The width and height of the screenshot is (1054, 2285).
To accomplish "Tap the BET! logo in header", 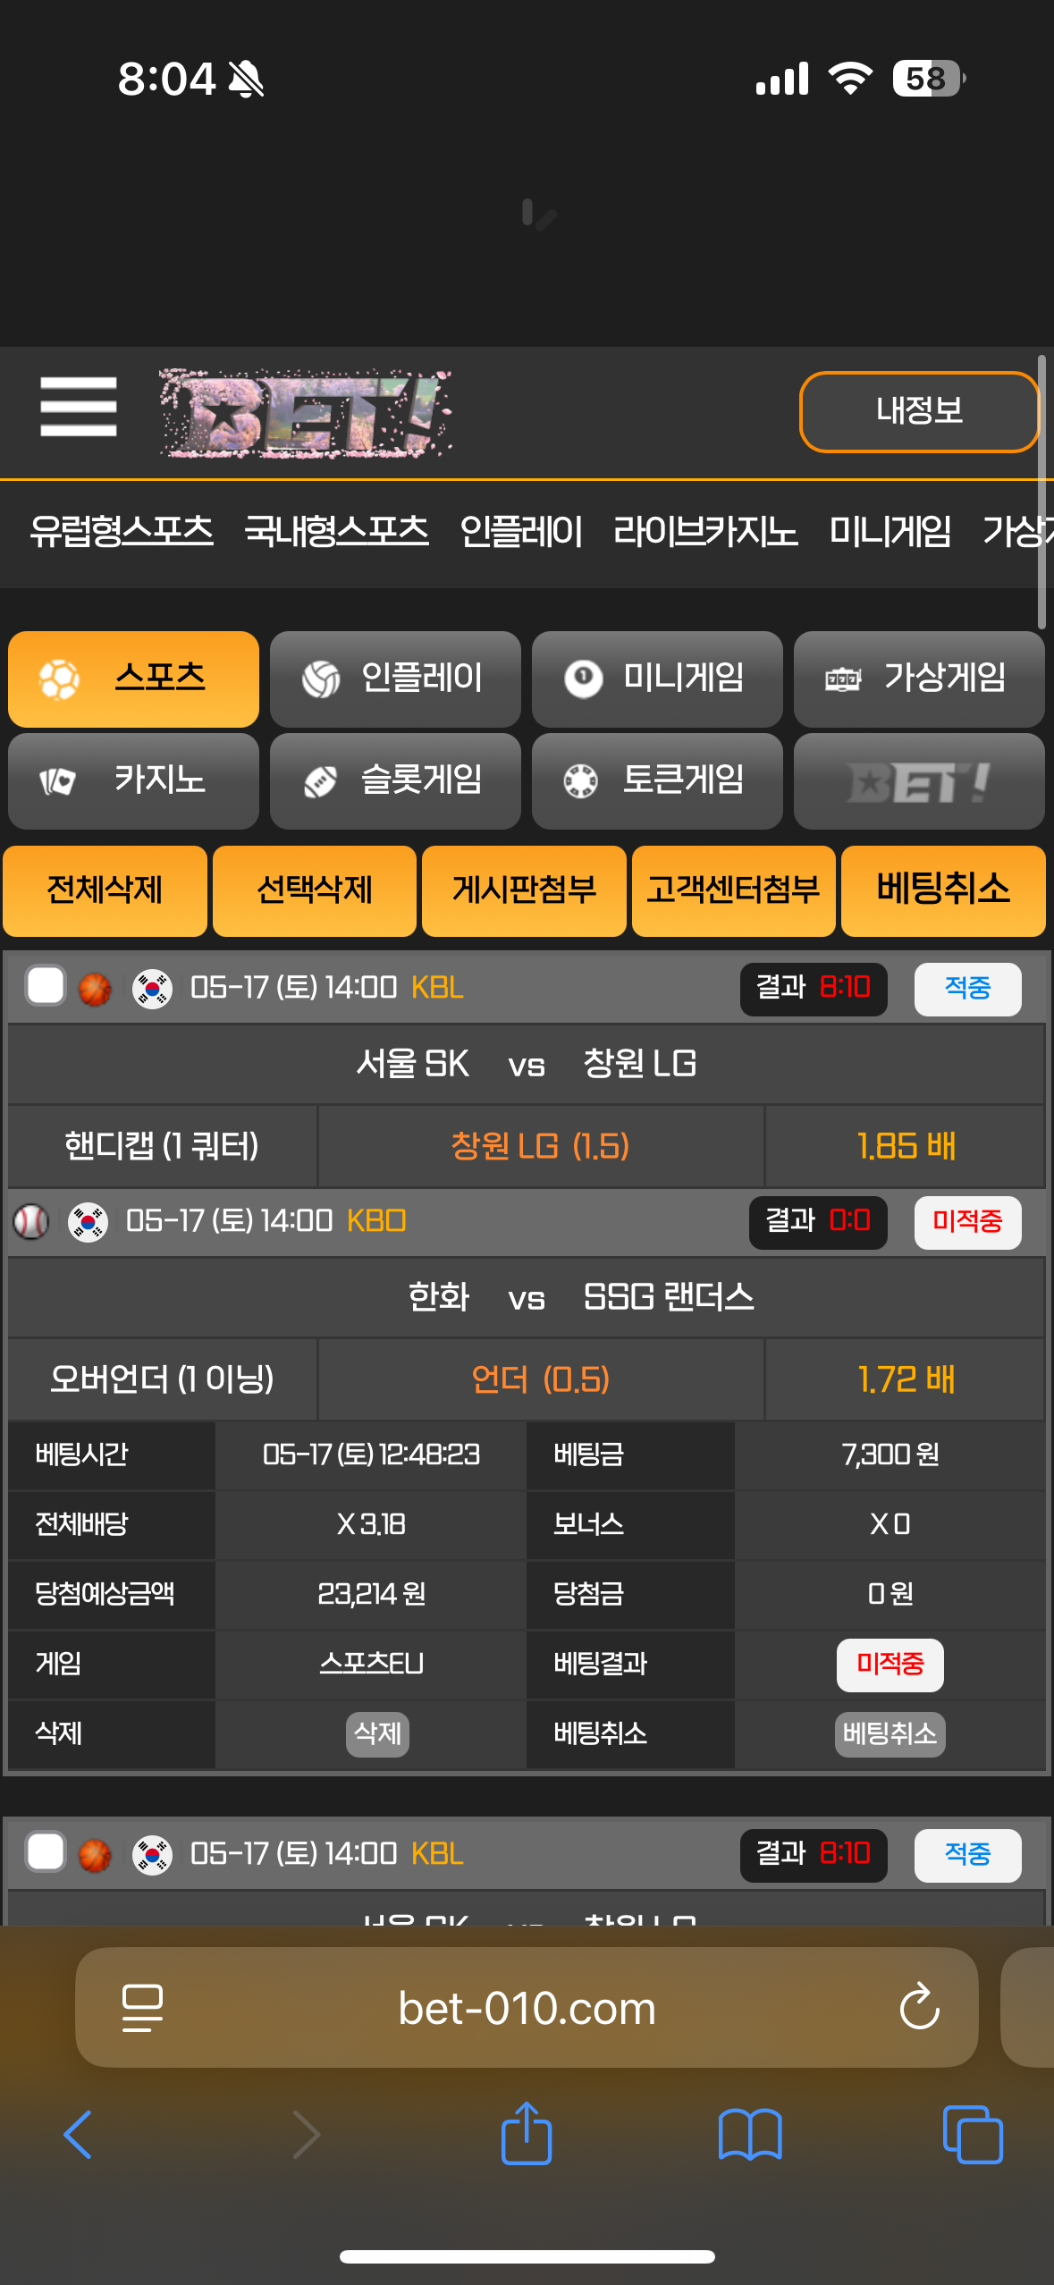I will (305, 414).
